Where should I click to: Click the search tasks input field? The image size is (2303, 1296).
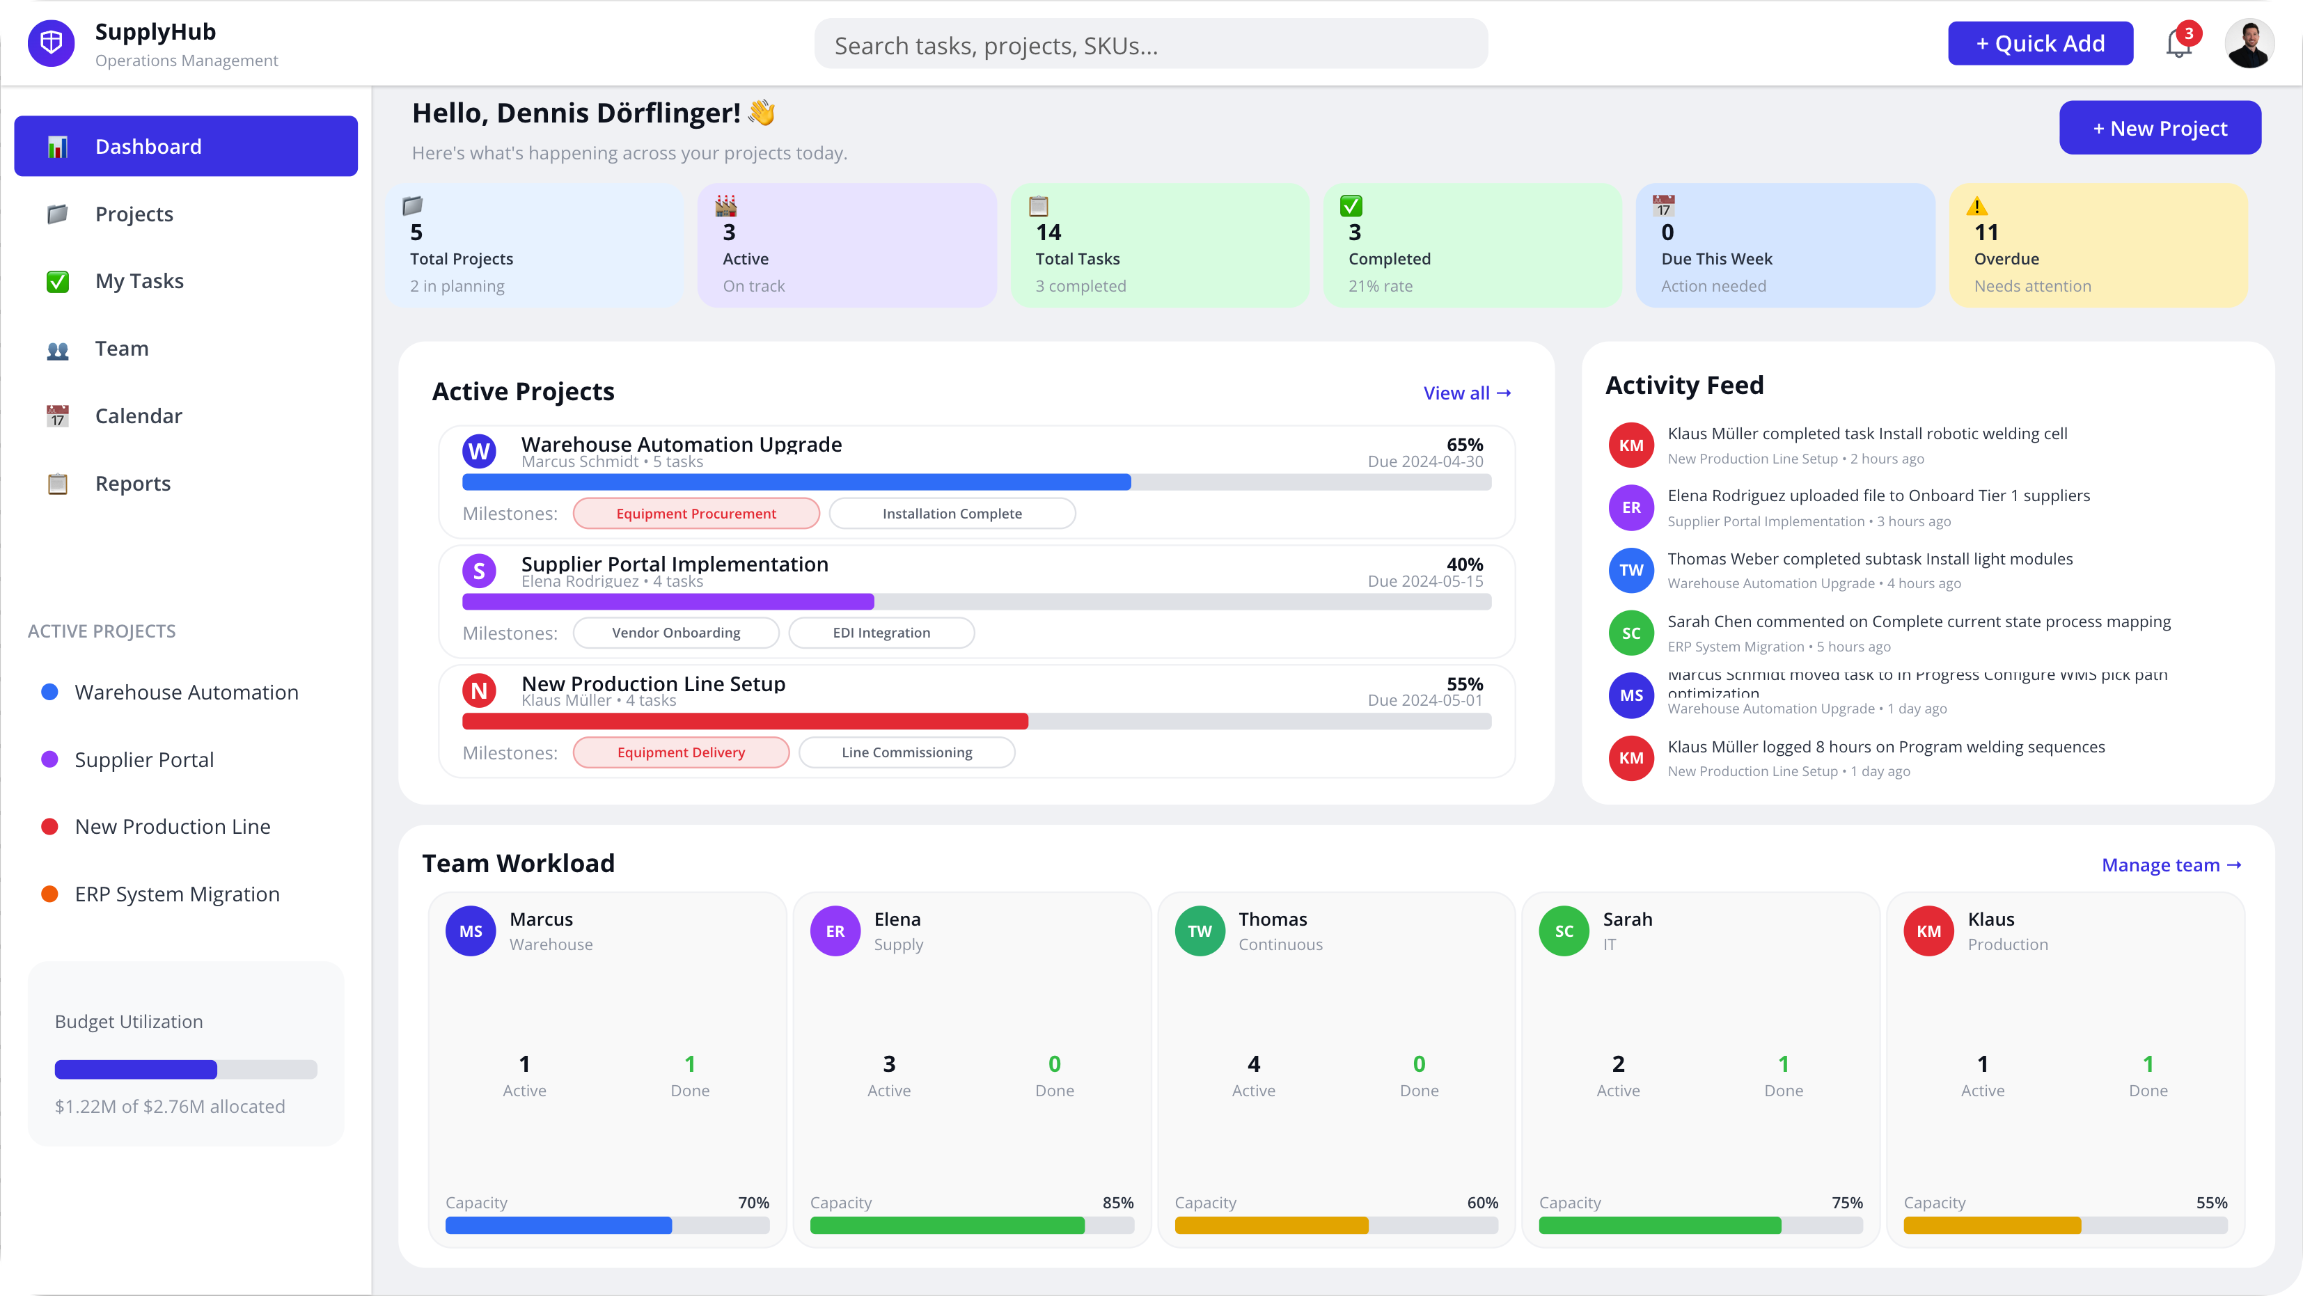1149,43
